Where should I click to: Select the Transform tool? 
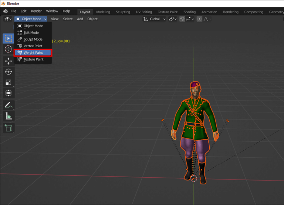point(9,93)
